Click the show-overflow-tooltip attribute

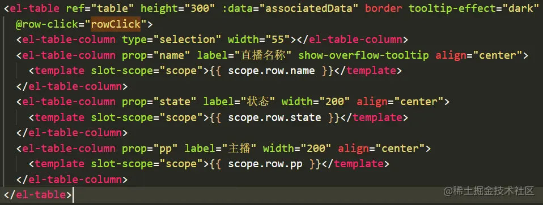click(x=364, y=55)
